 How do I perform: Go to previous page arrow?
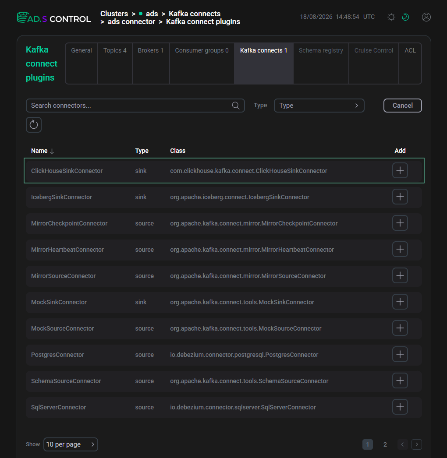tap(403, 444)
